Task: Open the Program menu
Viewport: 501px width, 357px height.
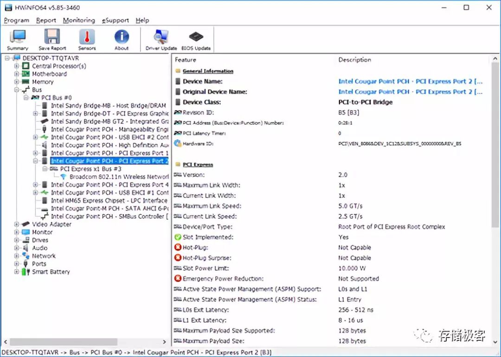Action: tap(17, 20)
